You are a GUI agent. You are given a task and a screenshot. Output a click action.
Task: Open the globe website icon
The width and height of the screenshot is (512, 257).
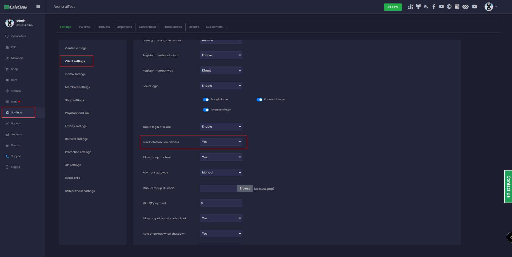tap(449, 7)
